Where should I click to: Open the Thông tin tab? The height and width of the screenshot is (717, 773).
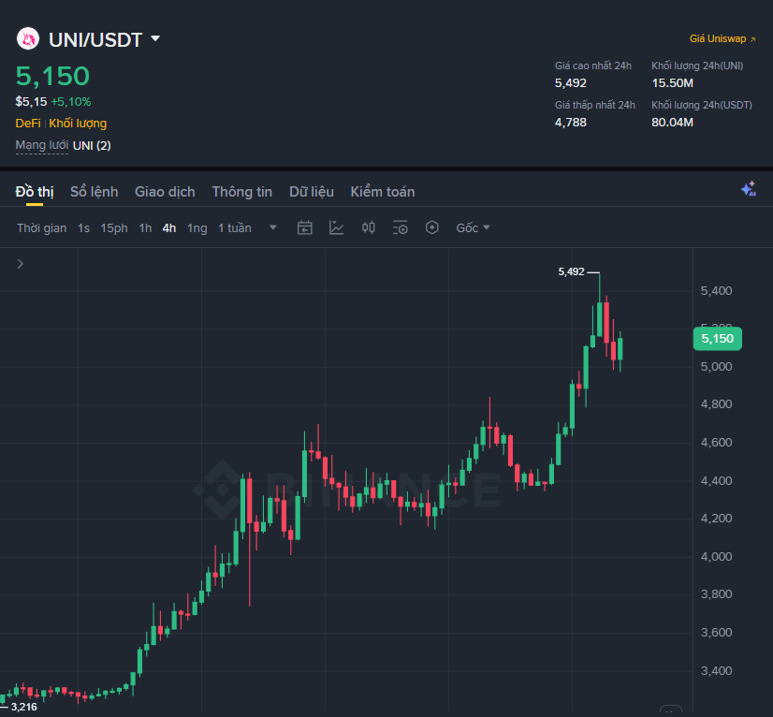click(x=242, y=192)
